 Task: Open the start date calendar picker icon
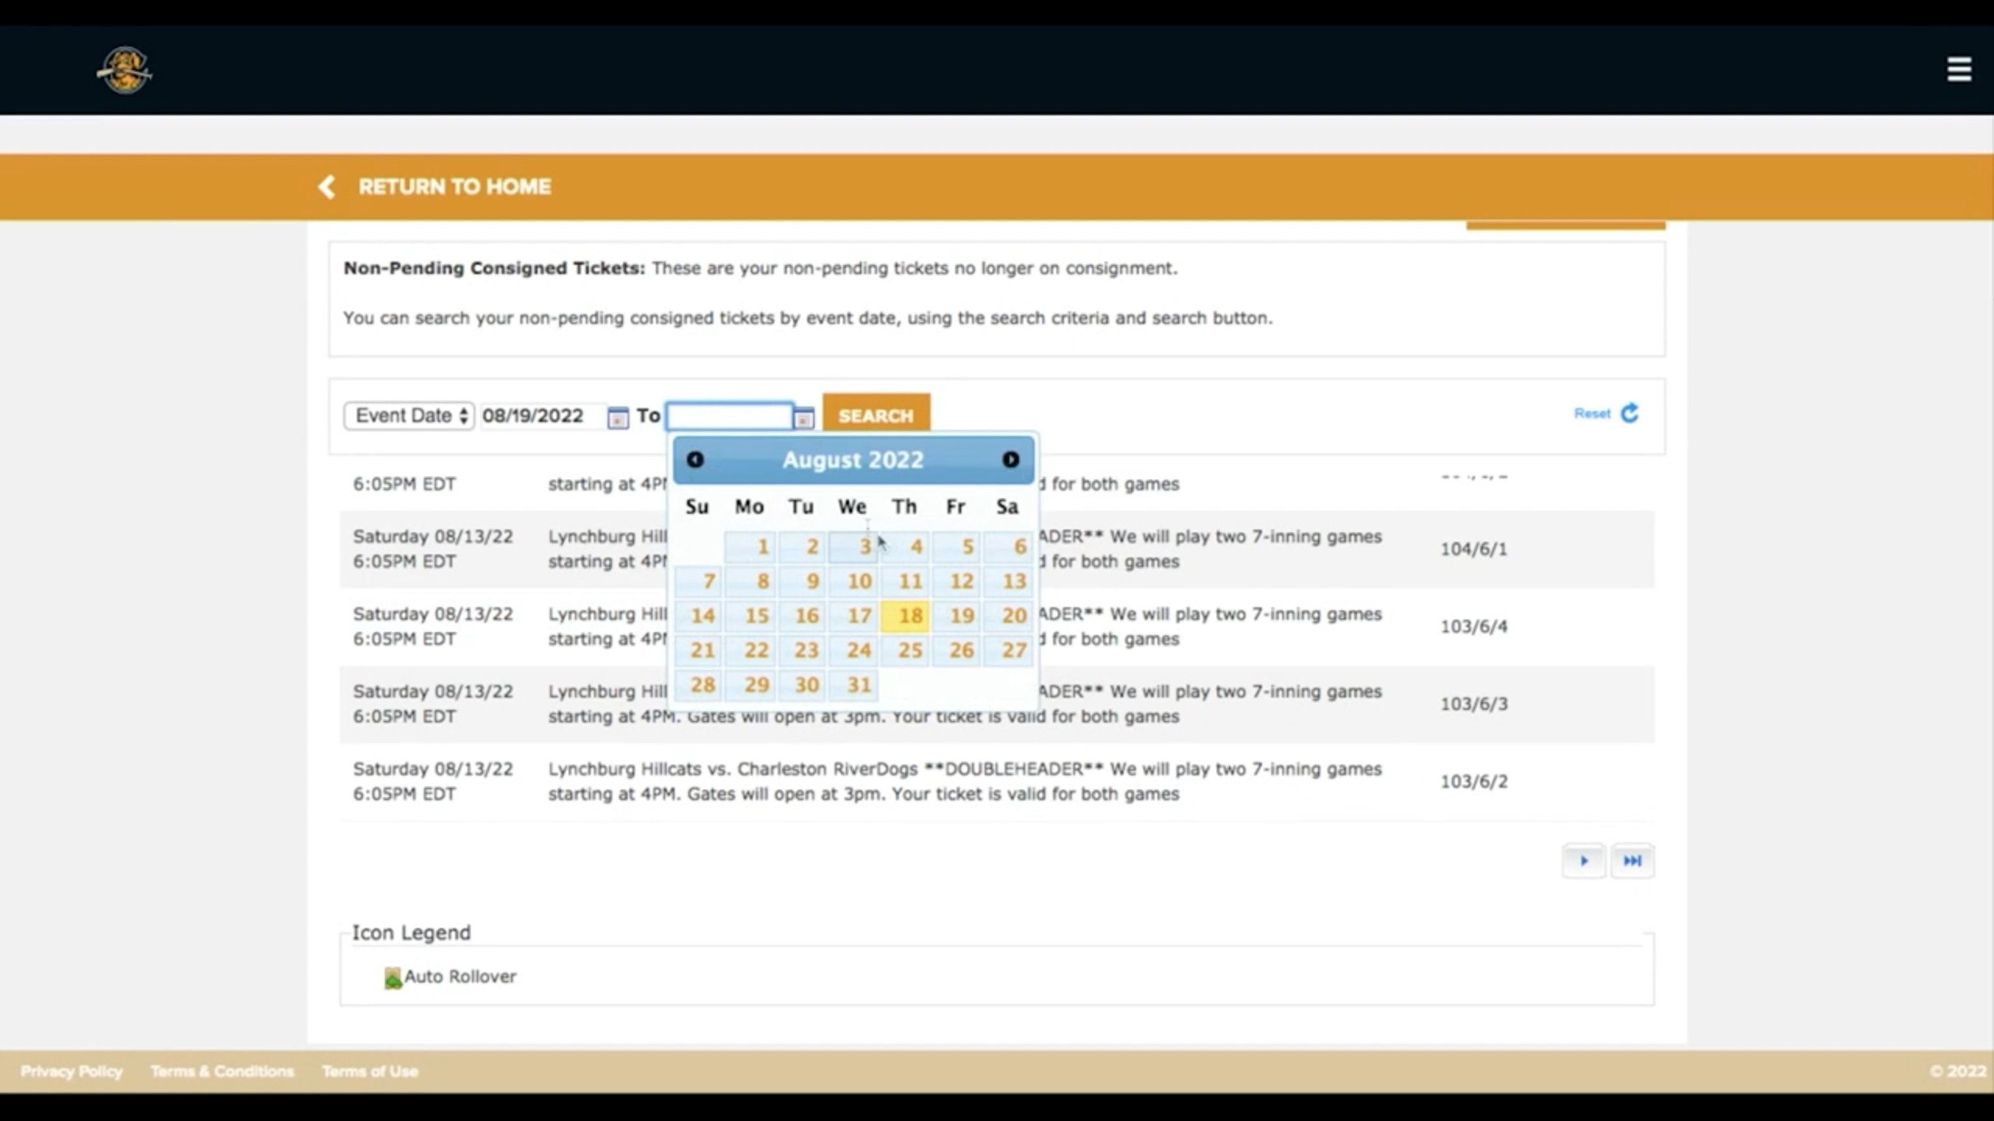(618, 418)
